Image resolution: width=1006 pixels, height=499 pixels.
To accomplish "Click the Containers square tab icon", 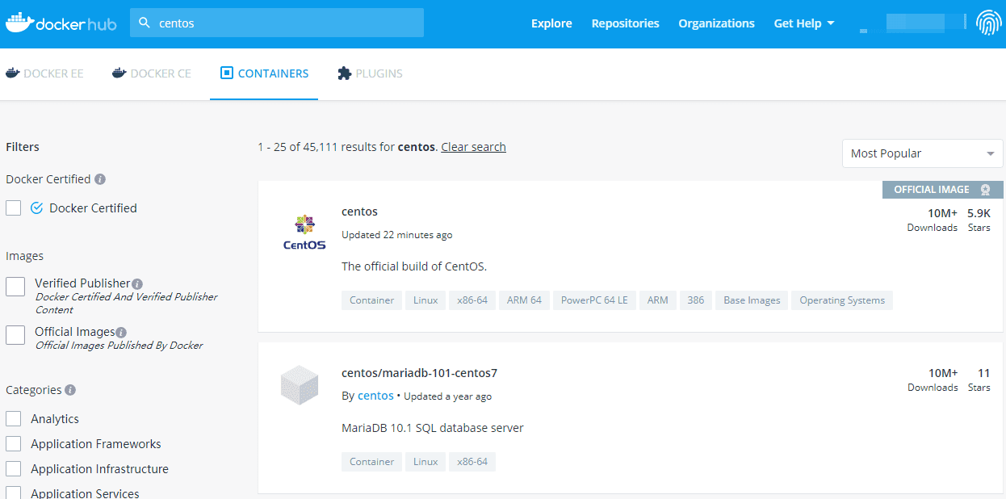I will coord(227,73).
